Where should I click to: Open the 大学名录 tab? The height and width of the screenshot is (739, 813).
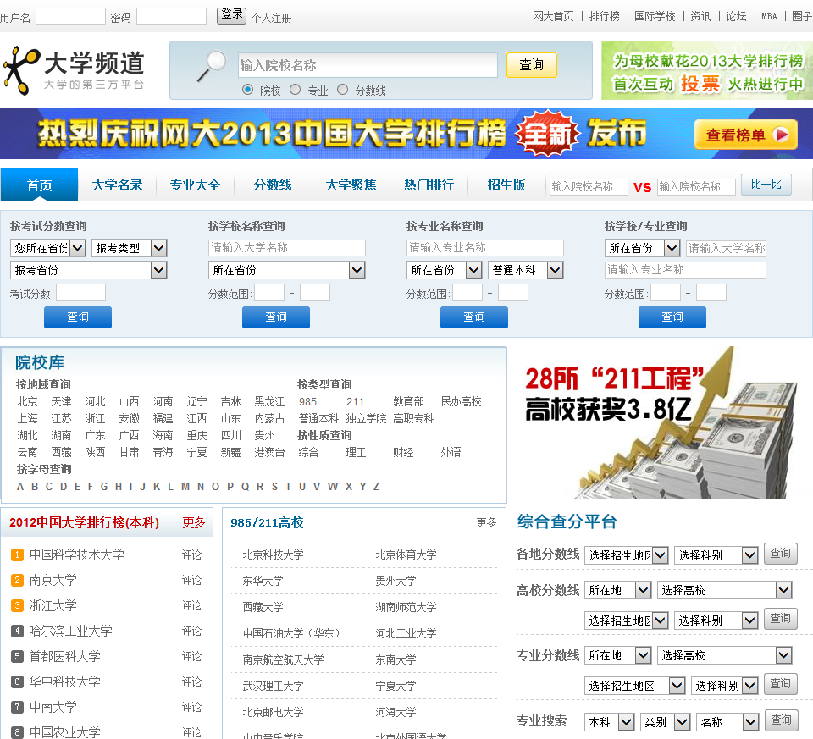coord(117,185)
